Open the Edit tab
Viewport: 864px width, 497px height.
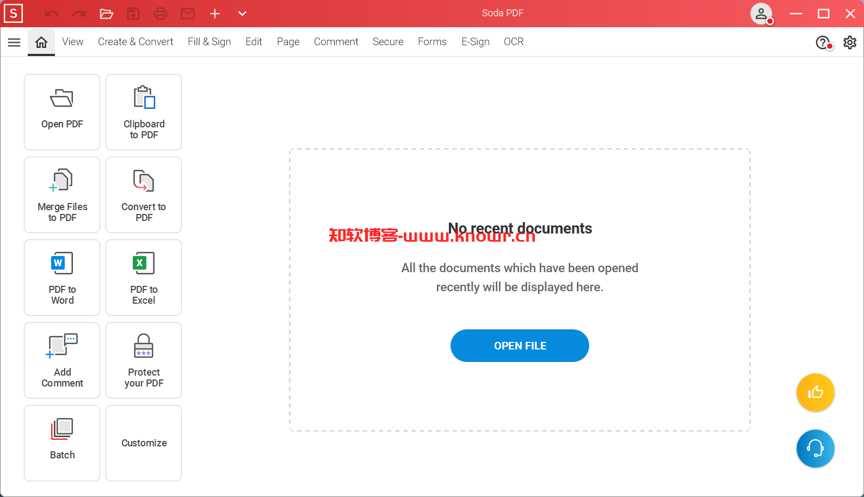click(254, 42)
